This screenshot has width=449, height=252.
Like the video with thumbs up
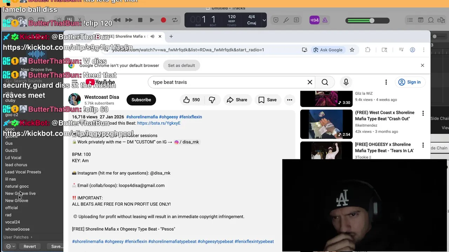click(192, 100)
